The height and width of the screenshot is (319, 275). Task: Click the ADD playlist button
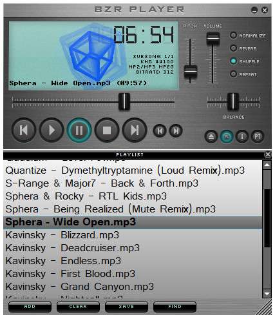(x=30, y=306)
